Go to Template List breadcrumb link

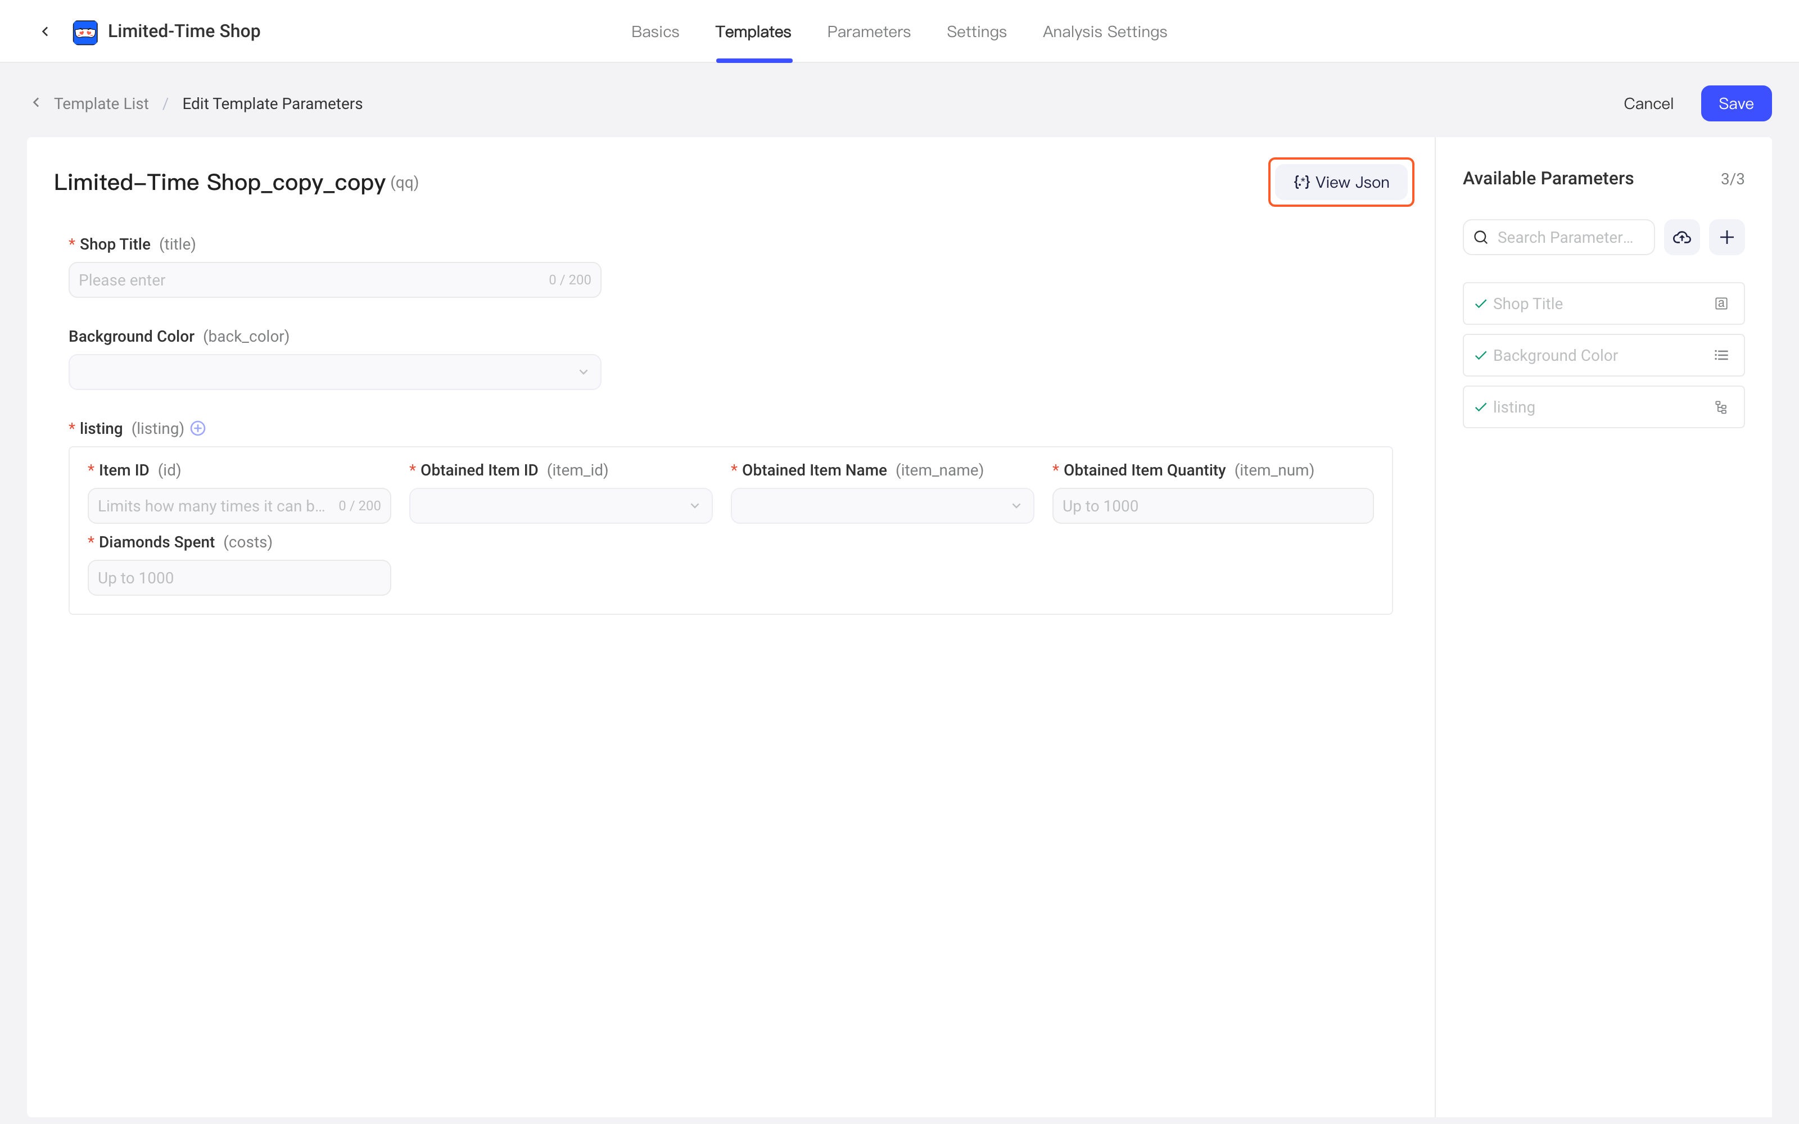pyautogui.click(x=101, y=103)
